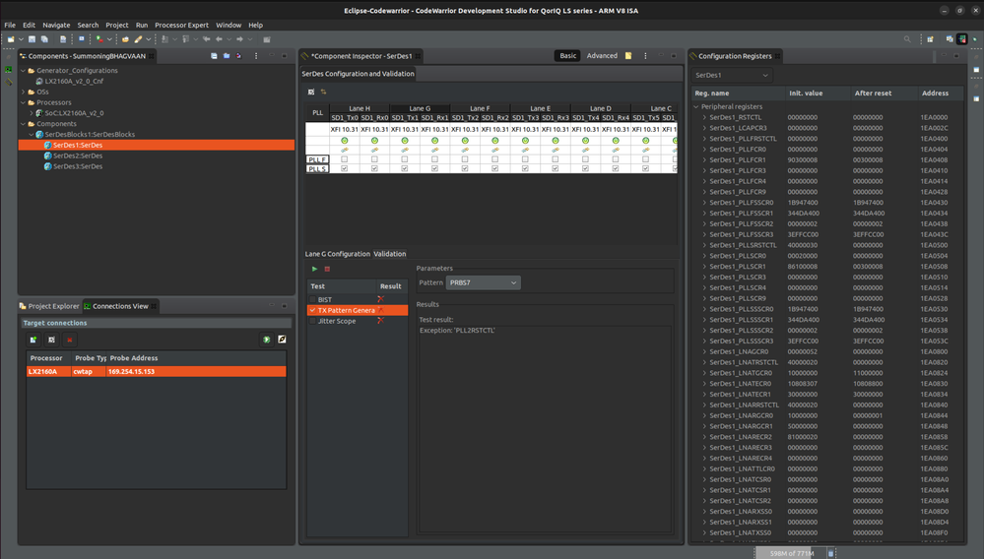Viewport: 984px width, 559px height.
Task: Click the SerDes1 component icon in tree
Action: pyautogui.click(x=47, y=145)
